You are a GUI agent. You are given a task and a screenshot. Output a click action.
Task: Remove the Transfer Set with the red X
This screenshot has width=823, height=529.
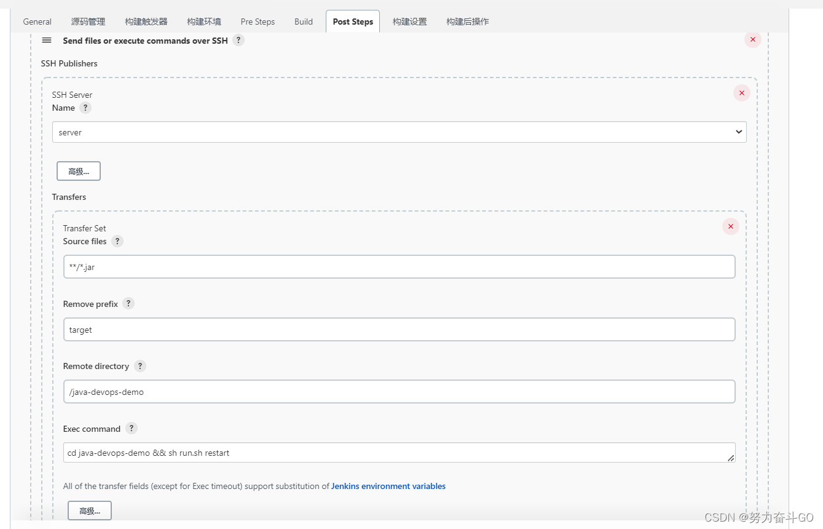pos(730,226)
